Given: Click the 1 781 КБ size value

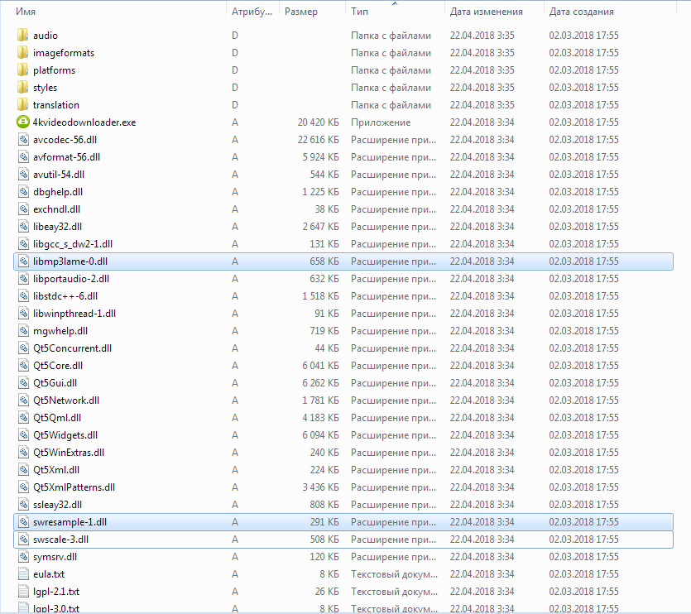Looking at the screenshot, I should (321, 401).
